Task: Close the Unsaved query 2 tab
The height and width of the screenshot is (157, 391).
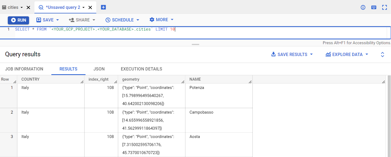Action: pos(90,8)
